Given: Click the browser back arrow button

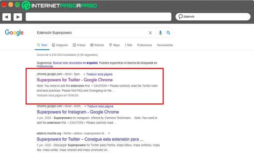Looking at the screenshot, I should click(x=6, y=17).
